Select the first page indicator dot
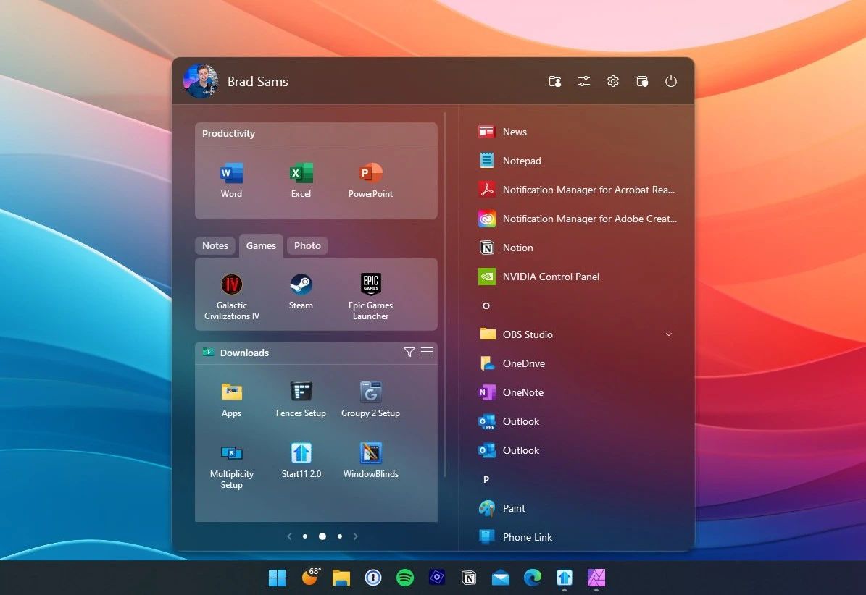 coord(305,536)
